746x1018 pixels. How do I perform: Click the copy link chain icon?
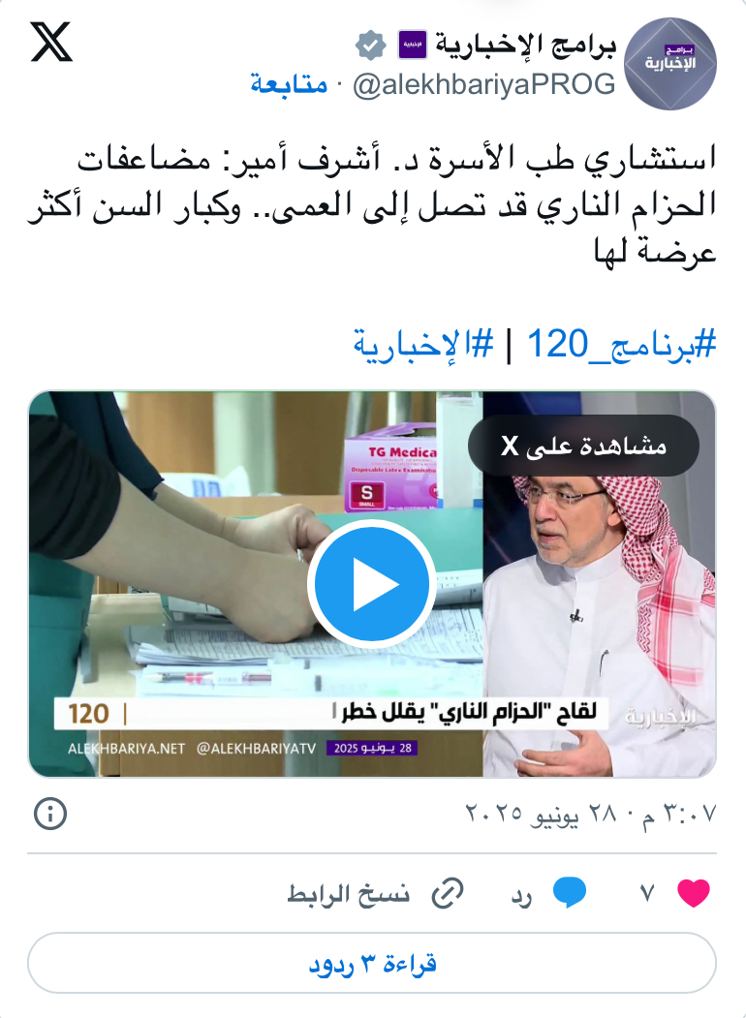[448, 893]
